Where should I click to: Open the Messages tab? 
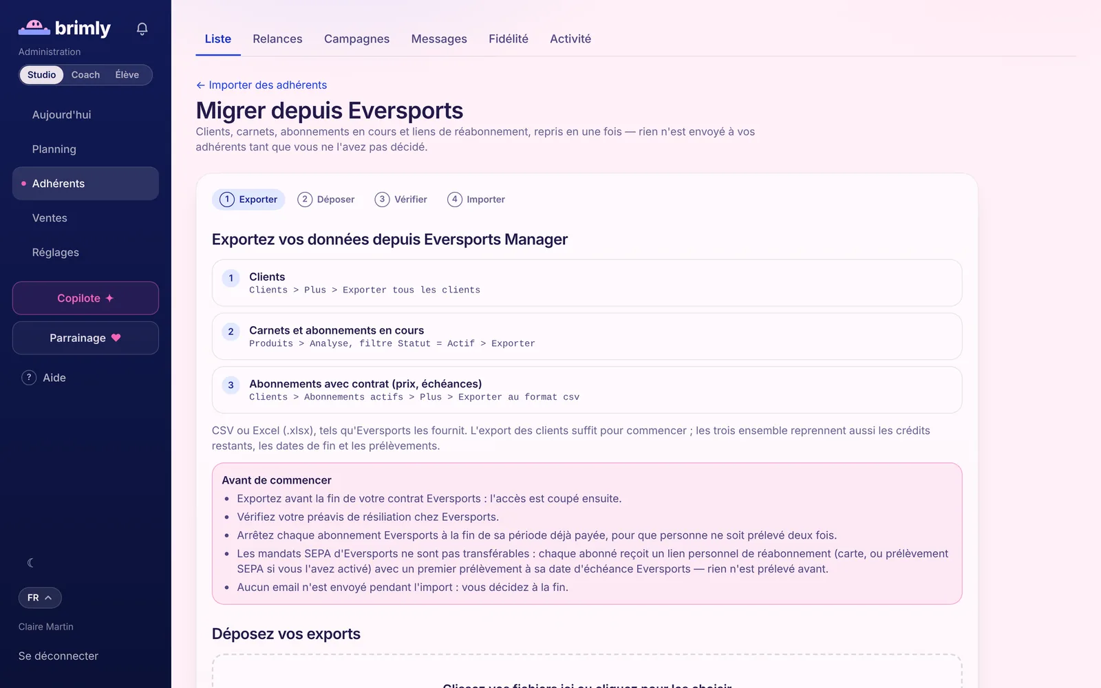(x=439, y=39)
